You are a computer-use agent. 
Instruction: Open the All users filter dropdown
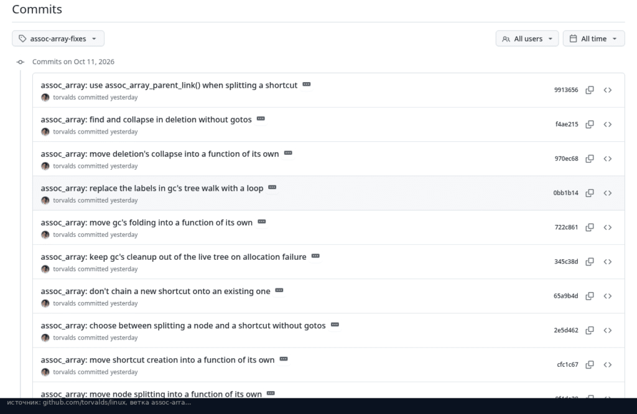pyautogui.click(x=527, y=39)
